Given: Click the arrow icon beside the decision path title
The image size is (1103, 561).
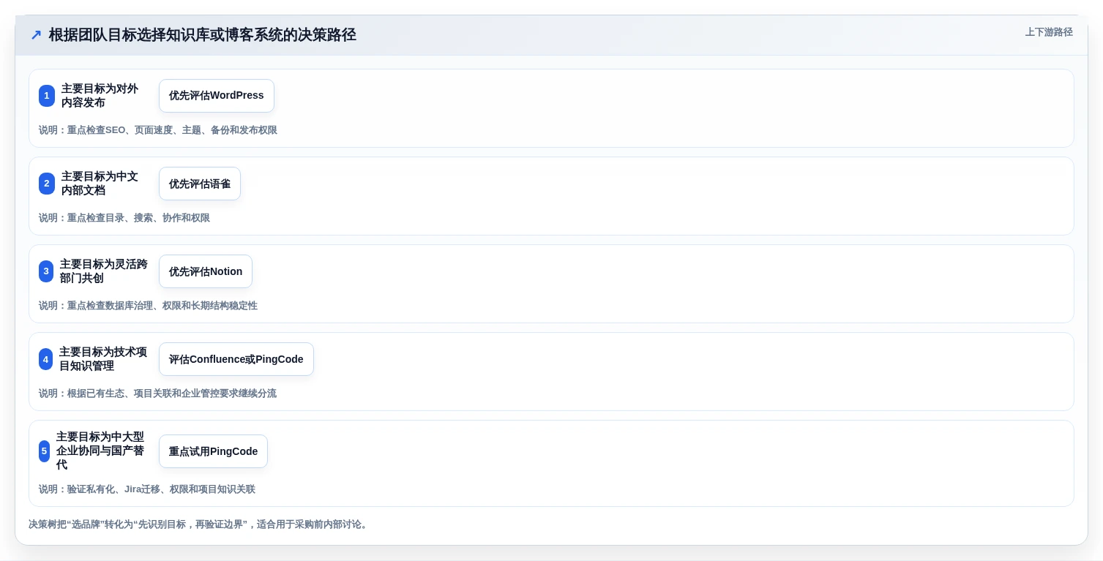Looking at the screenshot, I should (36, 35).
